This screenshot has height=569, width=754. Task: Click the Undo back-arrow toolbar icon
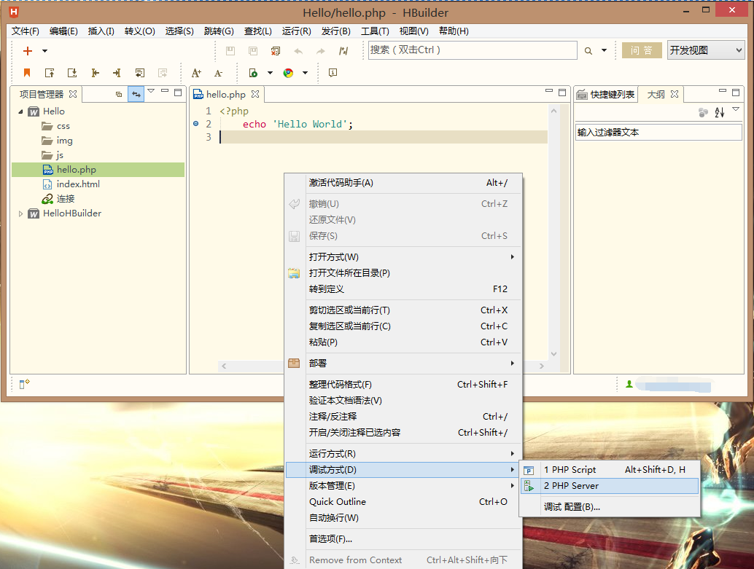pyautogui.click(x=299, y=51)
